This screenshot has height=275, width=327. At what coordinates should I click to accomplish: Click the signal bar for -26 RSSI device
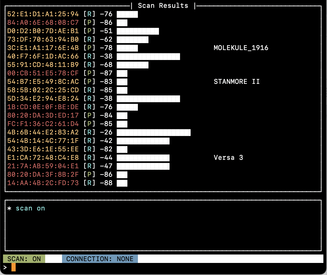pos(154,132)
